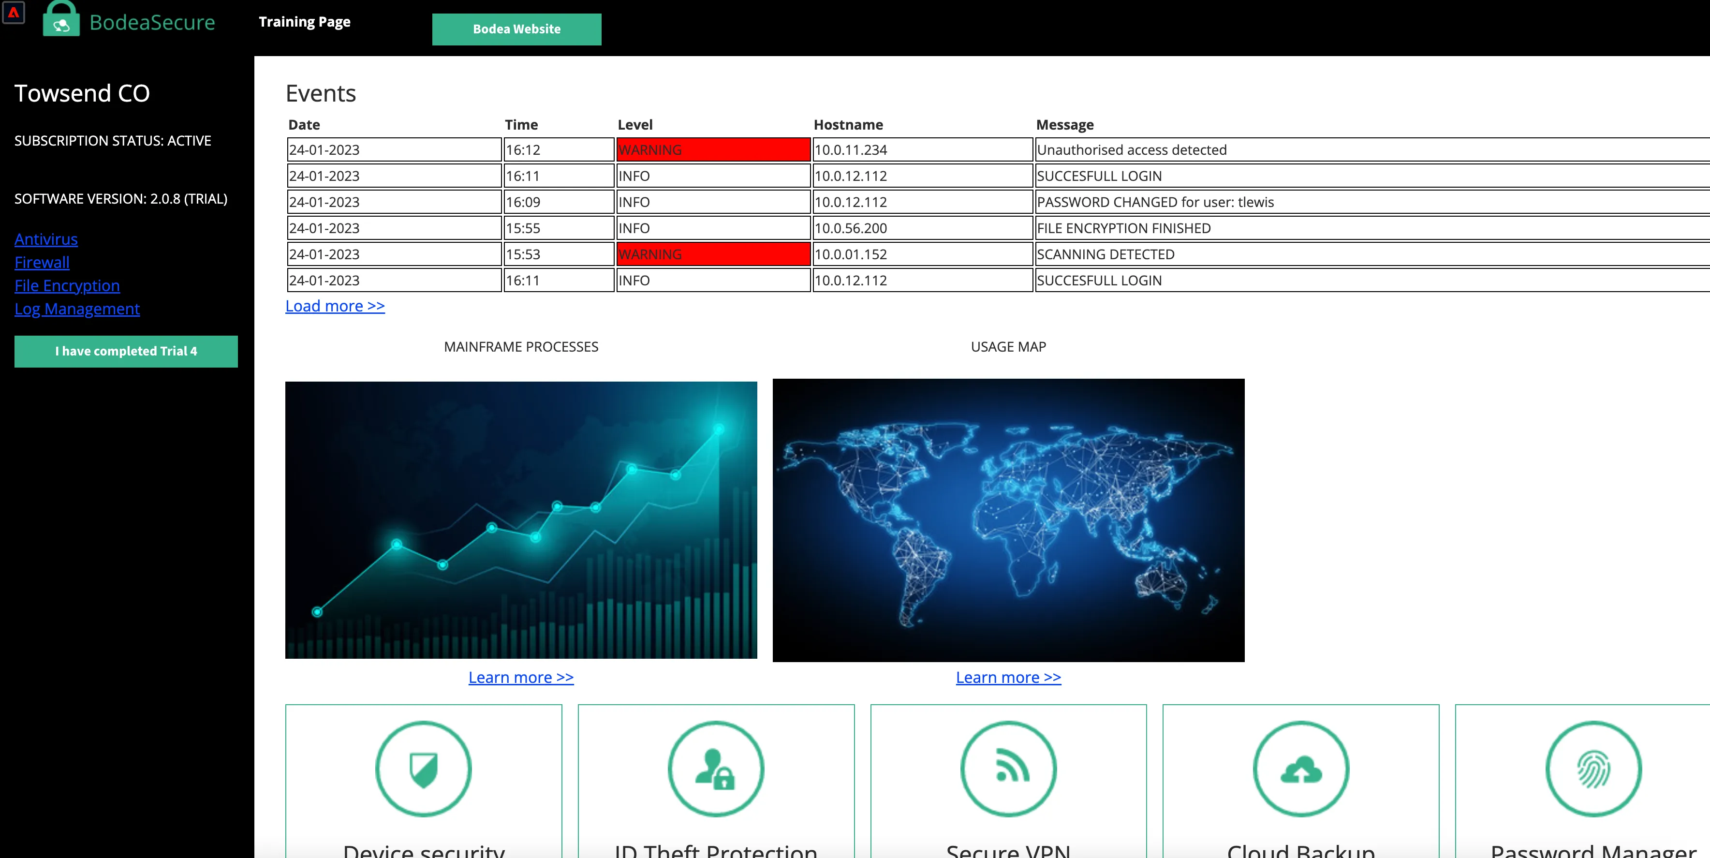Click the Unauthorised access detected message

pyautogui.click(x=1132, y=150)
